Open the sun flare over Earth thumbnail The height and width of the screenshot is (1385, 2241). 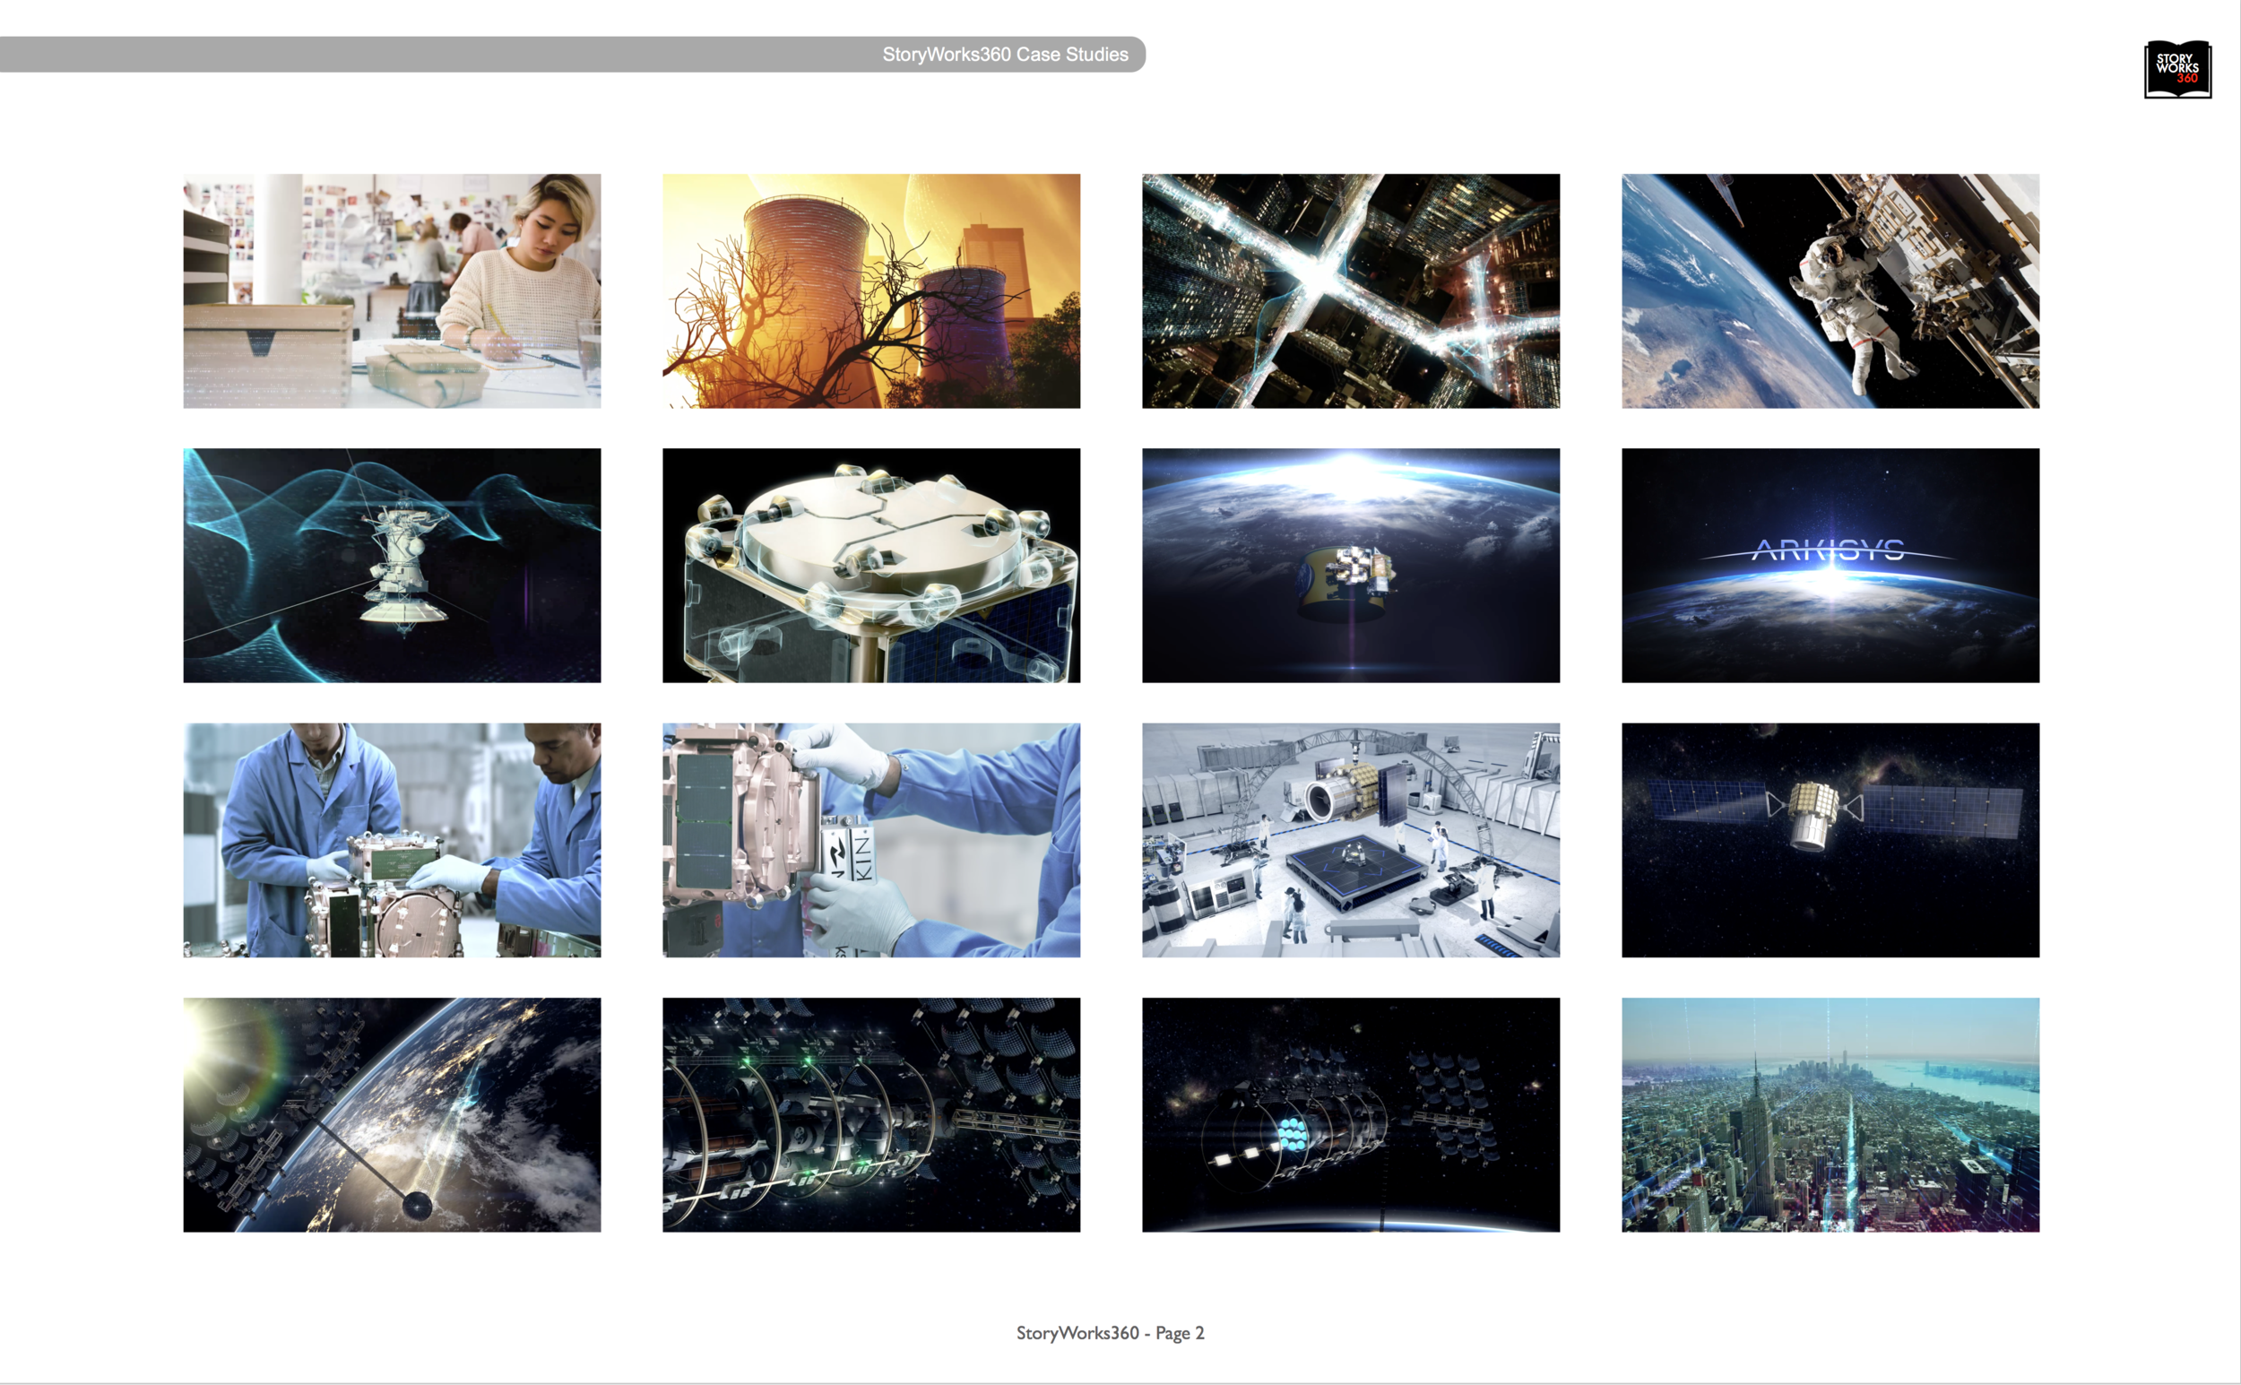[x=392, y=1115]
